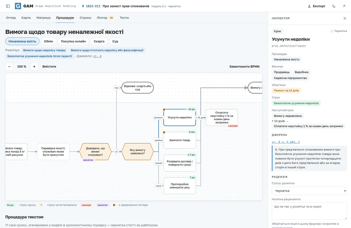This screenshot has height=228, width=351.
Task: Click the orange linter dot on Замінити товар
Action: (x=164, y=132)
